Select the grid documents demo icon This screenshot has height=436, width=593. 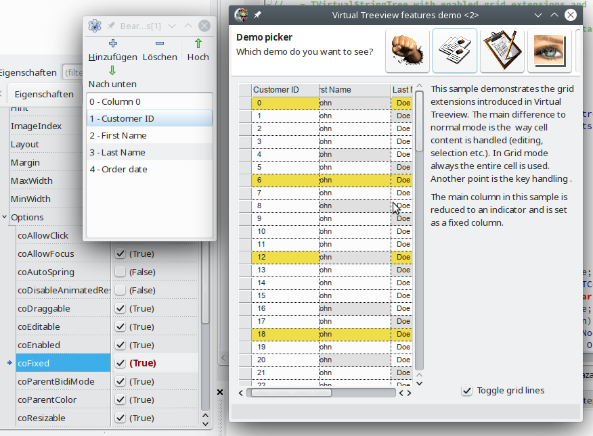[455, 51]
